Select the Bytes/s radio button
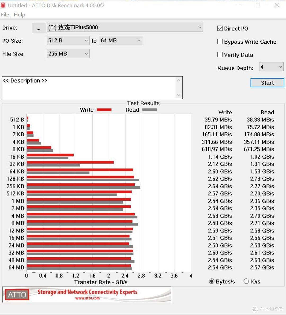This screenshot has height=315, width=286. click(212, 281)
